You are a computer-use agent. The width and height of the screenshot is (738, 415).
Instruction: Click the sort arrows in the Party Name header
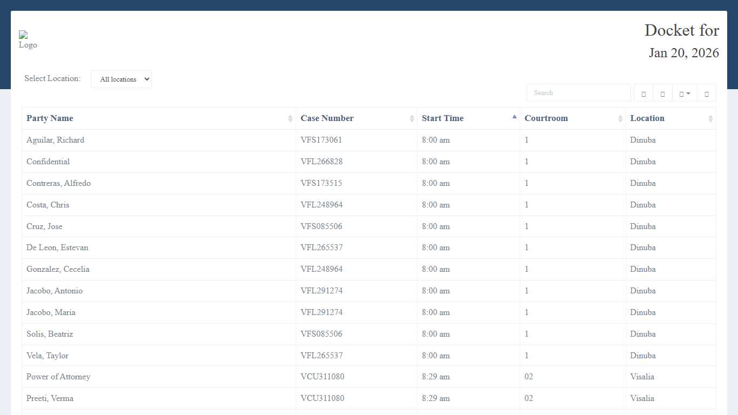290,119
